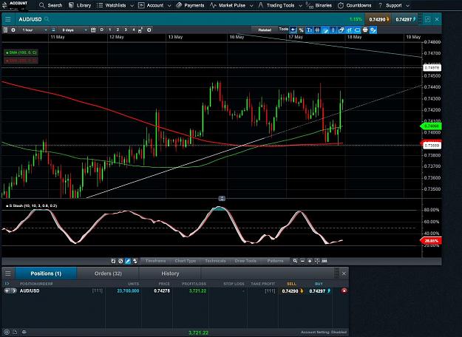Image resolution: width=462 pixels, height=337 pixels.
Task: Select the Positions (1) tab
Action: click(46, 273)
